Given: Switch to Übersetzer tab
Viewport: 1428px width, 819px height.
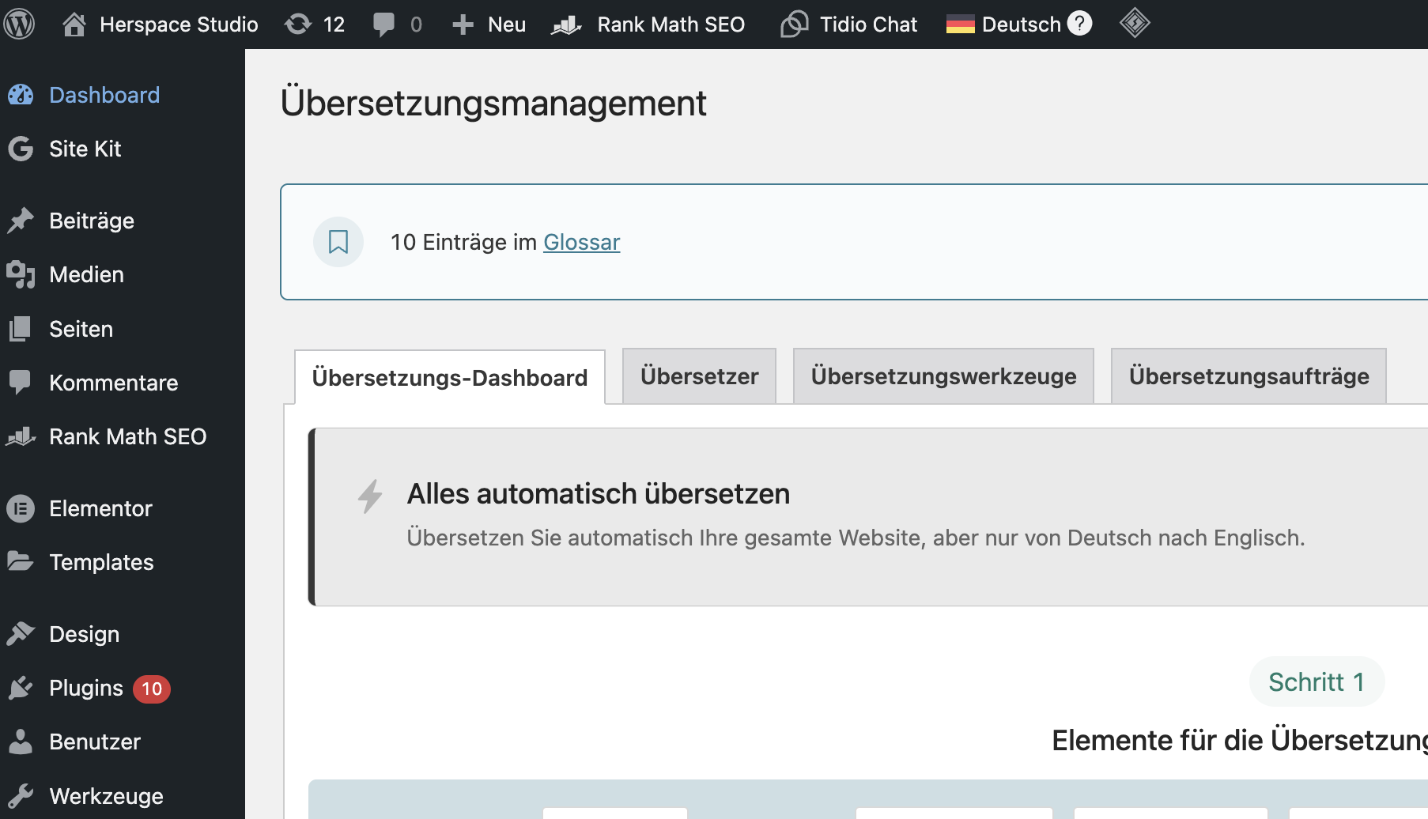Looking at the screenshot, I should point(699,376).
